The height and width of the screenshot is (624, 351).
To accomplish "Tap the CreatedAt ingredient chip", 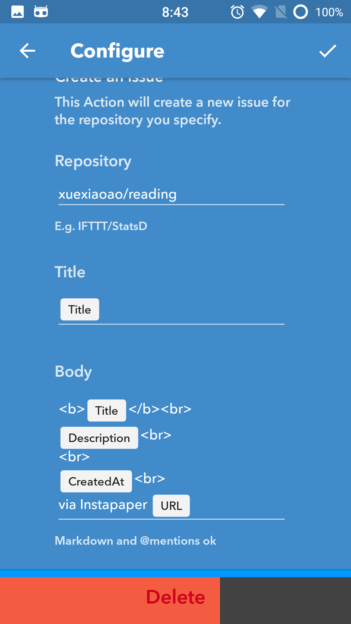I will tap(96, 481).
